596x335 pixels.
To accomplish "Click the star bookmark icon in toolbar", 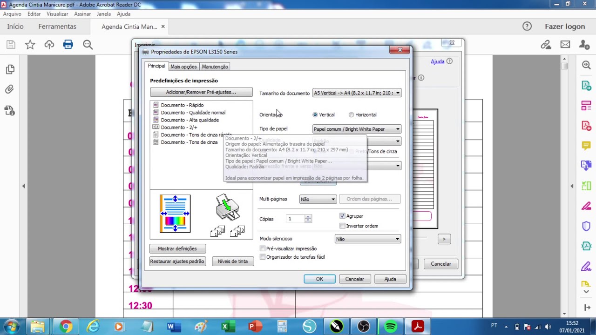I will pyautogui.click(x=30, y=45).
